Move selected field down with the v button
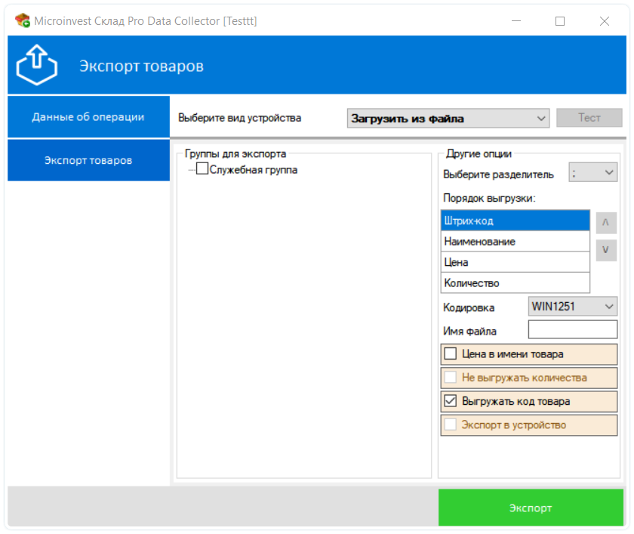634x534 pixels. [x=605, y=250]
